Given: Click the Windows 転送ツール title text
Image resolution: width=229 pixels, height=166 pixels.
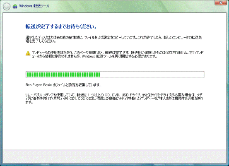Looking at the screenshot, I should (34, 6).
